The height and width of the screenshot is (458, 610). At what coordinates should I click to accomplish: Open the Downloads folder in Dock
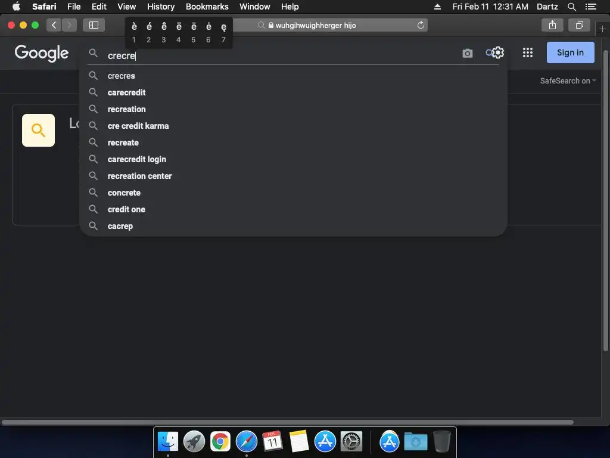(415, 442)
